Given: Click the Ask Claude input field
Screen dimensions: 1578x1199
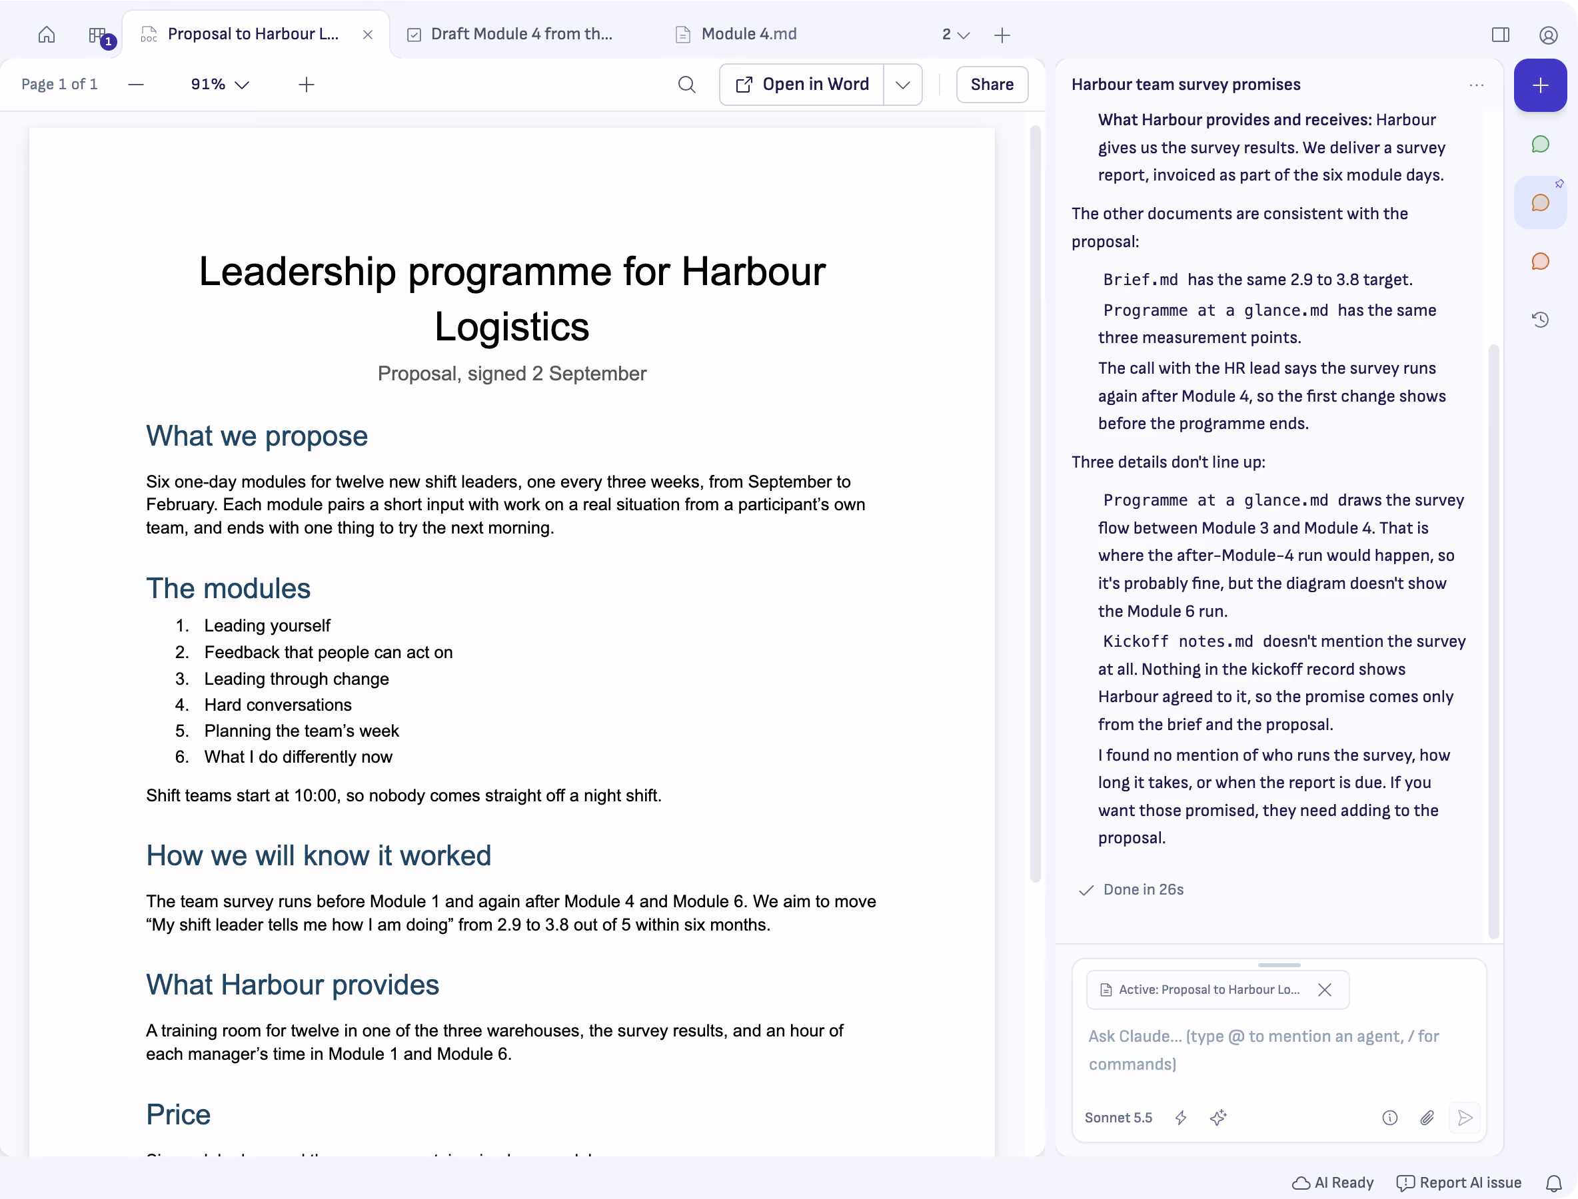Looking at the screenshot, I should 1278,1050.
